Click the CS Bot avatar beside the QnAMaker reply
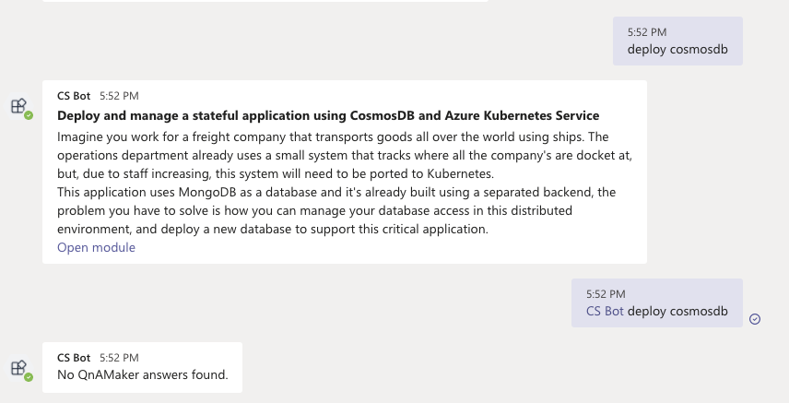 click(x=18, y=369)
